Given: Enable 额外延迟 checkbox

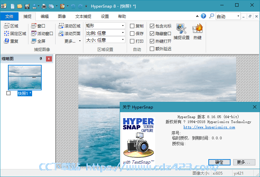Looking at the screenshot, I should coord(152,49).
